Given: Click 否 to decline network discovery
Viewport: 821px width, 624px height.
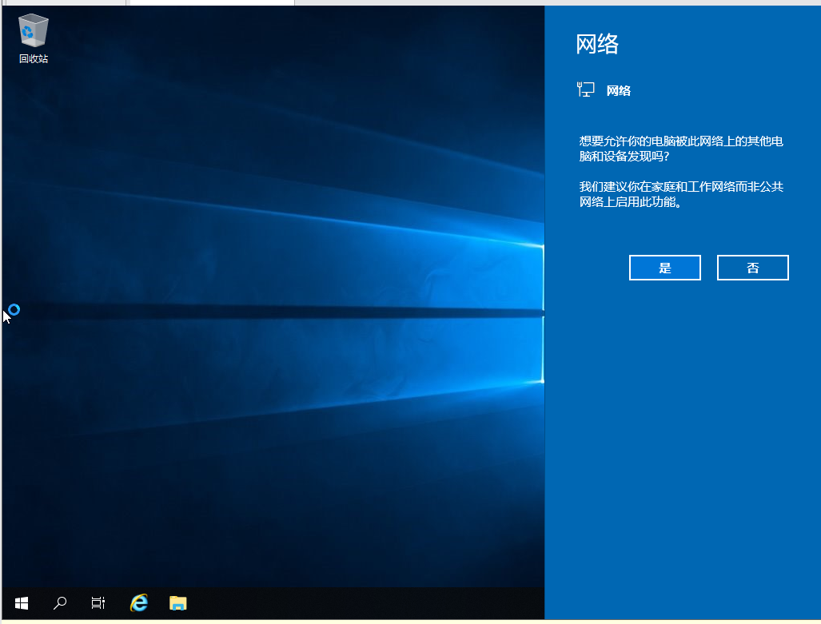Looking at the screenshot, I should coord(753,268).
